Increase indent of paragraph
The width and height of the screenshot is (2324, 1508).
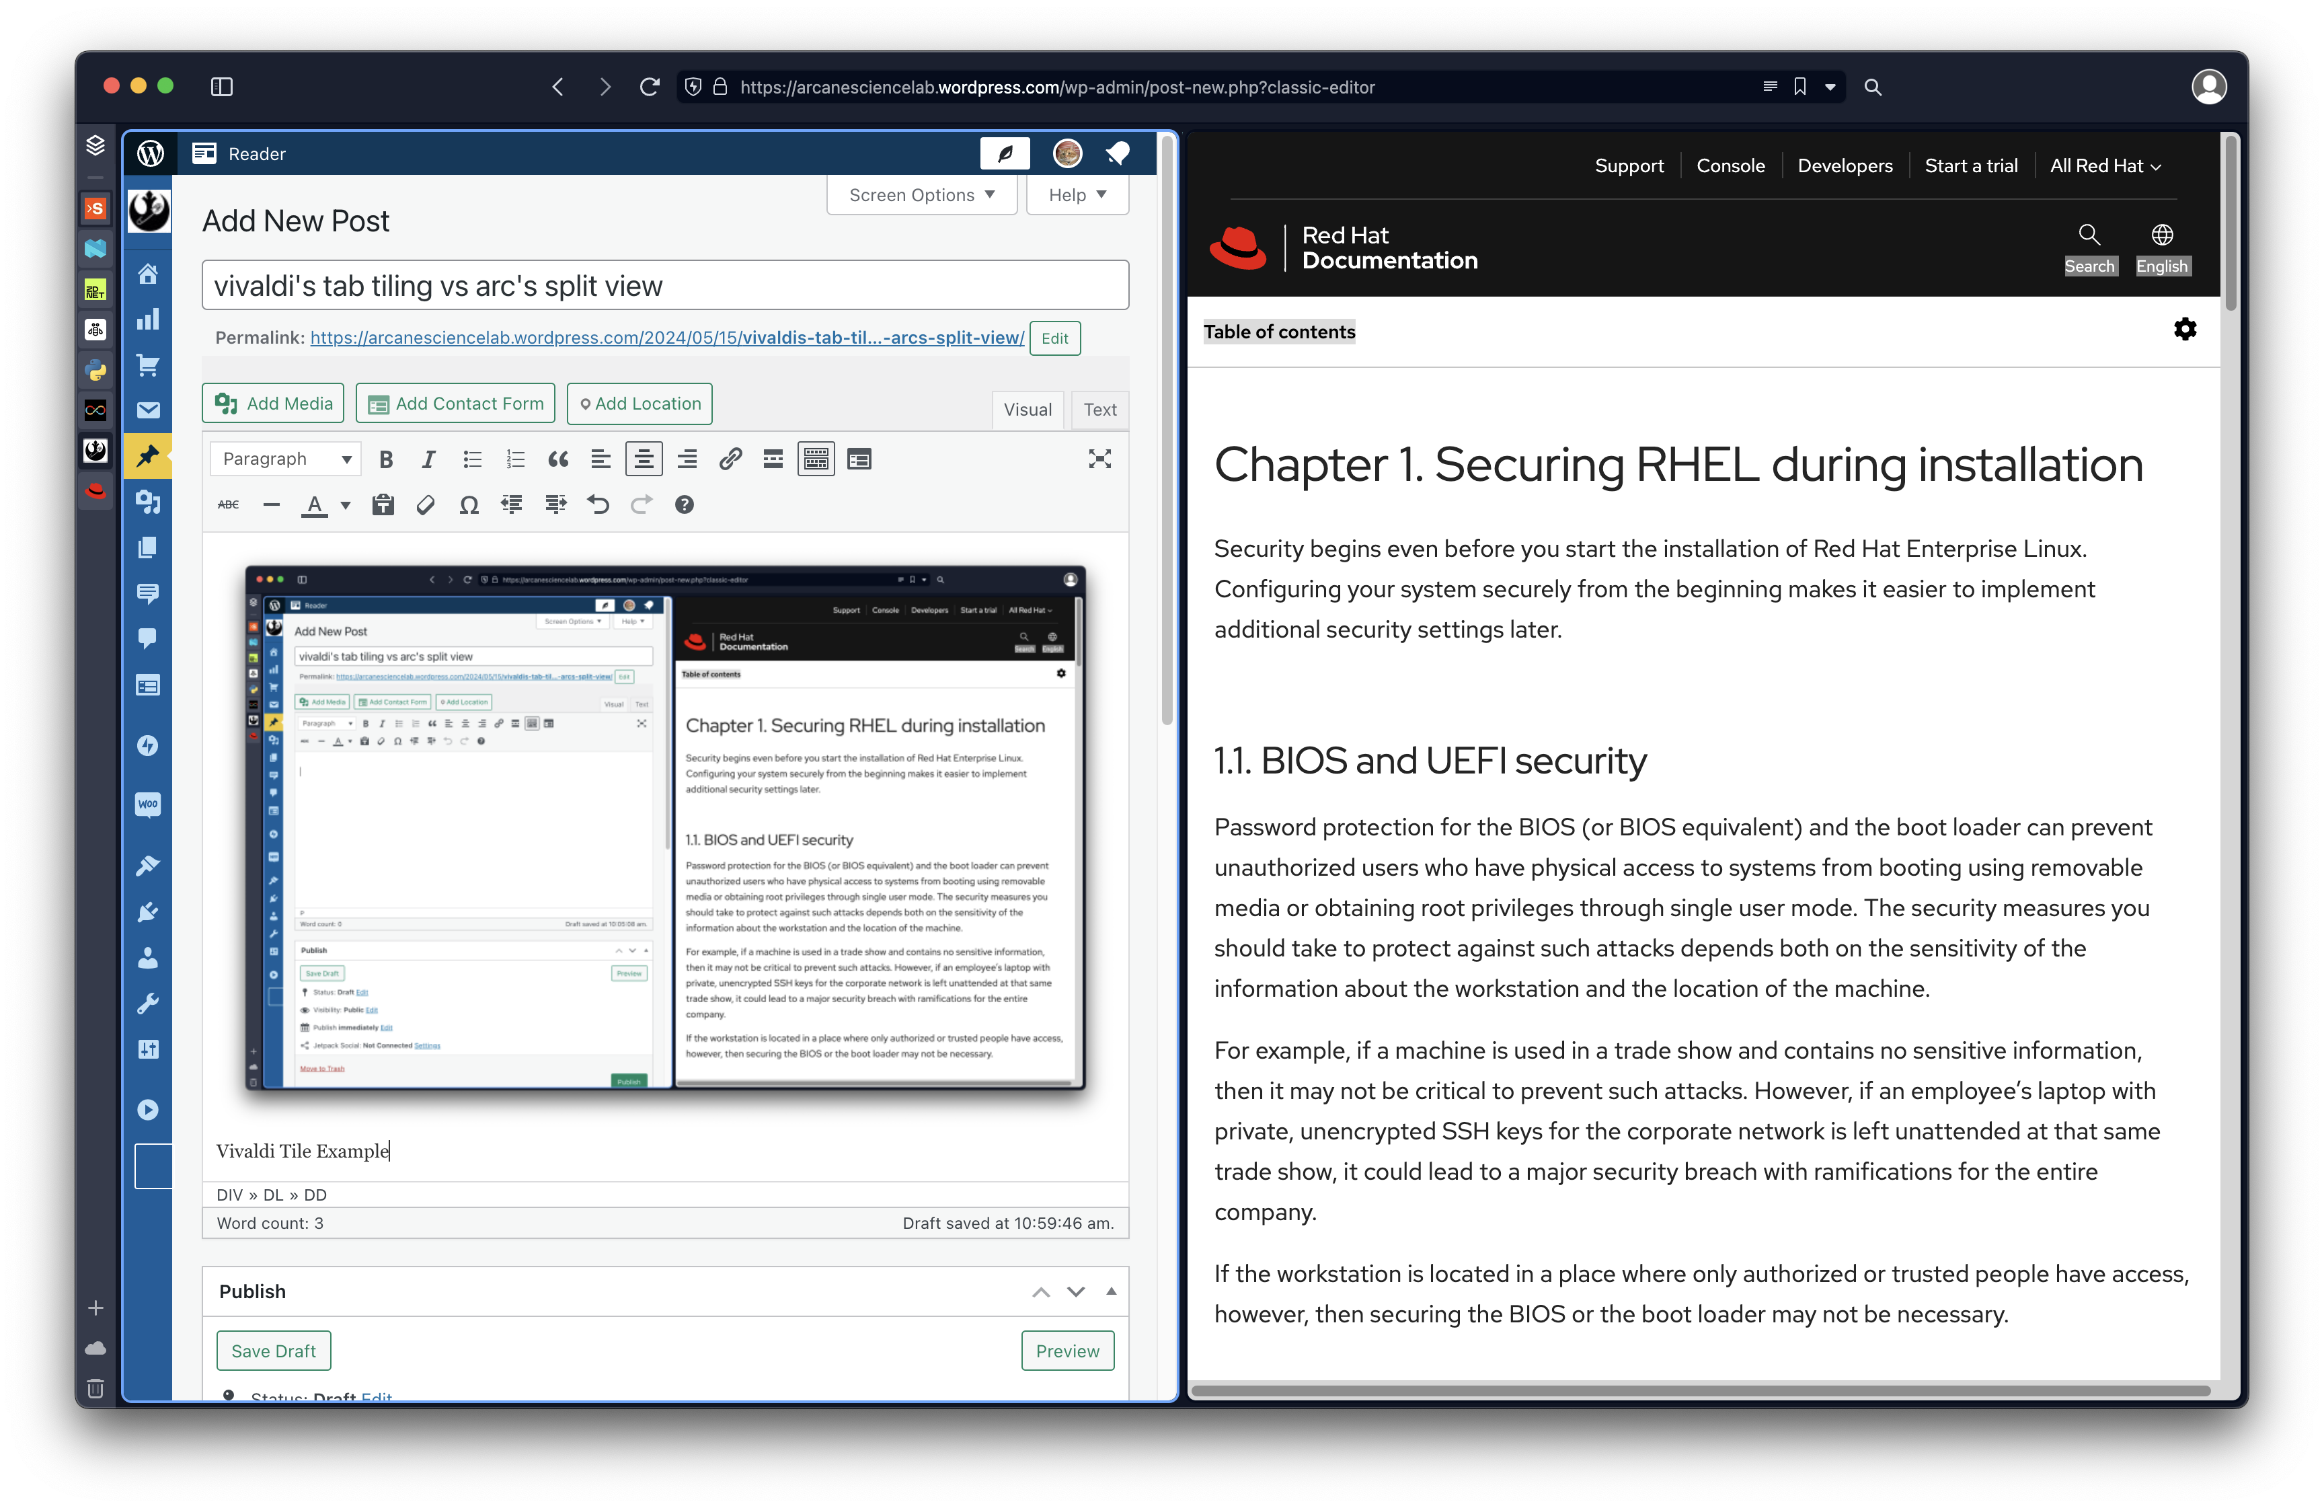555,505
